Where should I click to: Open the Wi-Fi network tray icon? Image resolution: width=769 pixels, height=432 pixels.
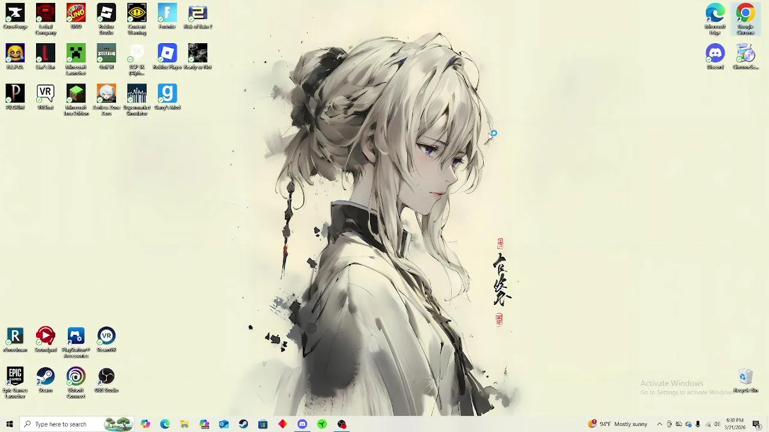pyautogui.click(x=708, y=424)
